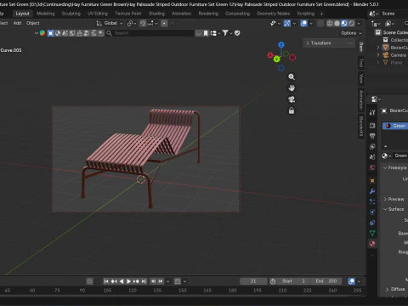Image resolution: width=408 pixels, height=306 pixels.
Task: Toggle camera view with camera gizmo
Action: point(292,99)
